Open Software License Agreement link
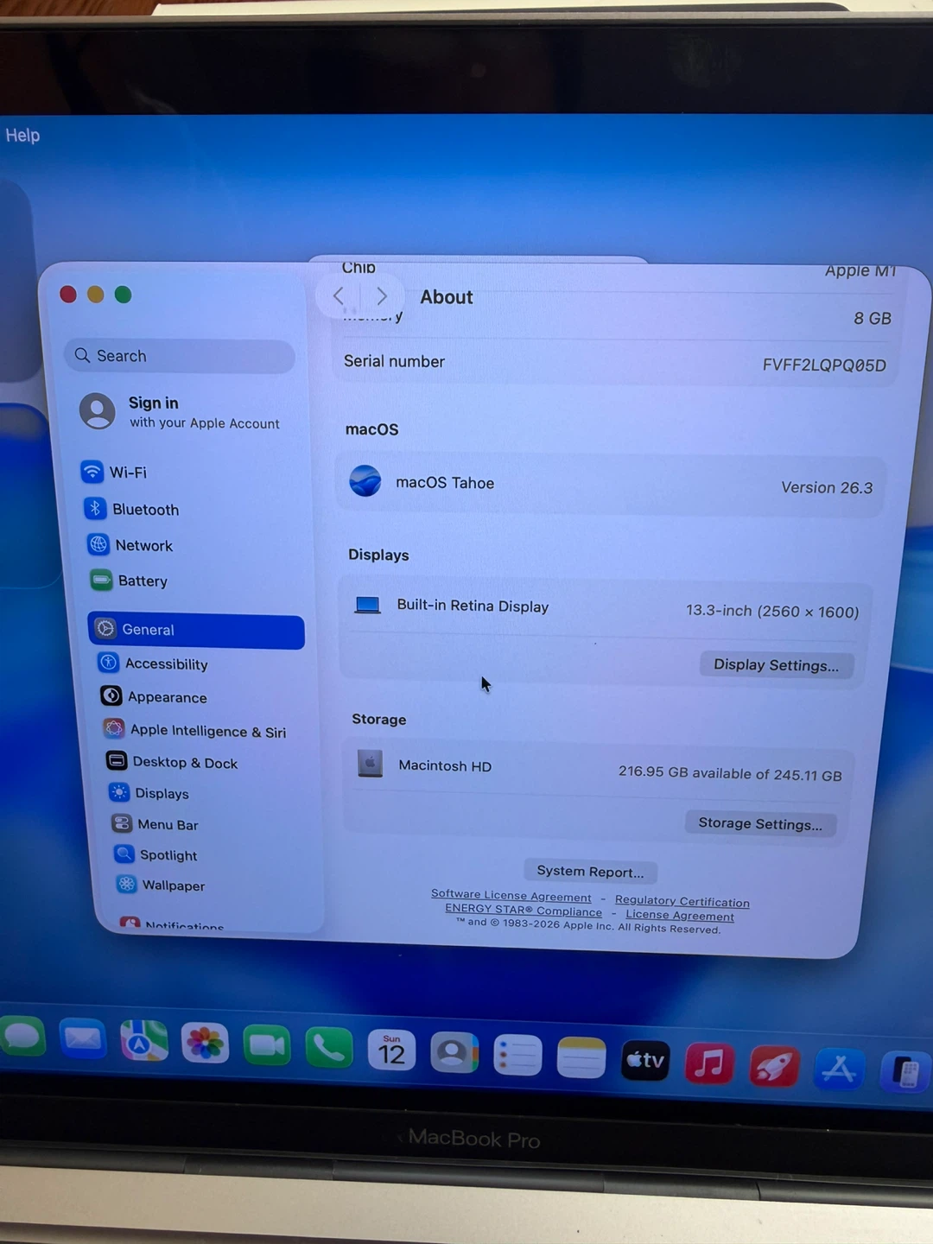 click(x=511, y=896)
